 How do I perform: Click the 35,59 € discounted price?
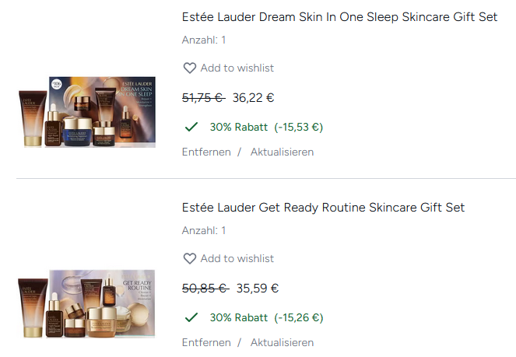[x=258, y=289]
